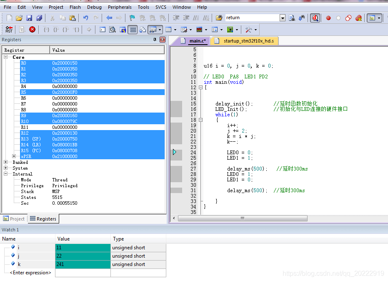The width and height of the screenshot is (388, 281).
Task: Expand the Banked register group
Action: [5, 162]
